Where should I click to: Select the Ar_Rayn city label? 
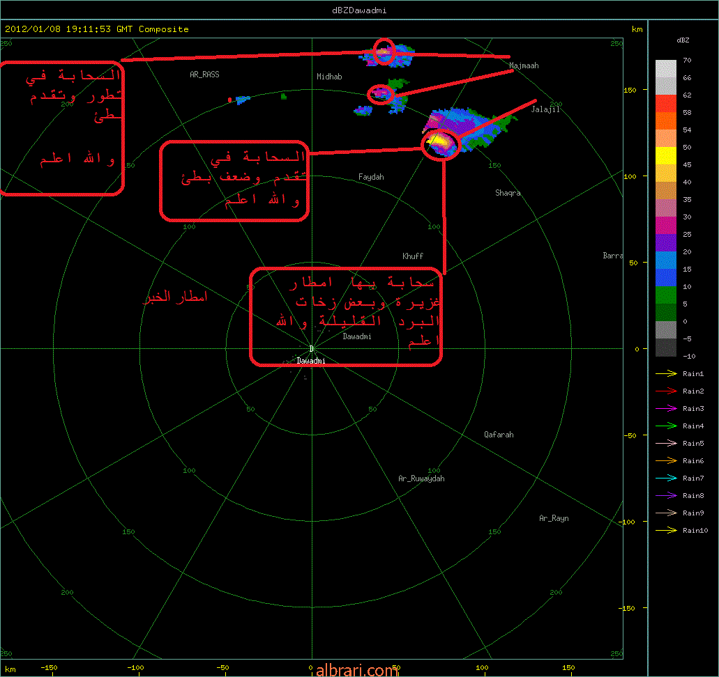point(554,518)
